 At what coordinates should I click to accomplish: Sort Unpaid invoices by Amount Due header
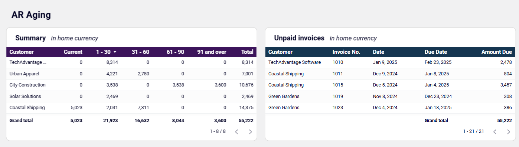click(497, 52)
